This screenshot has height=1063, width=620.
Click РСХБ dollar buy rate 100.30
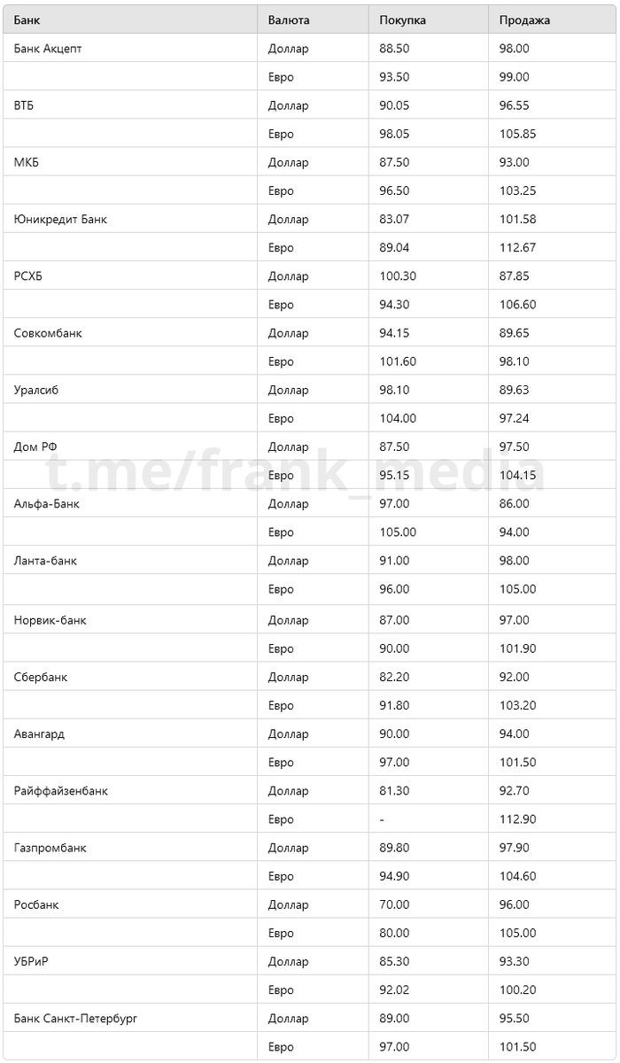pos(398,275)
